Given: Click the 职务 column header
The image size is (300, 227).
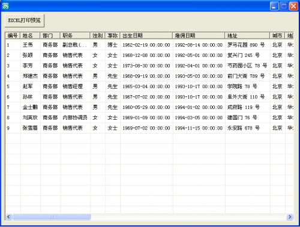Looking at the screenshot, I should pyautogui.click(x=75, y=35).
